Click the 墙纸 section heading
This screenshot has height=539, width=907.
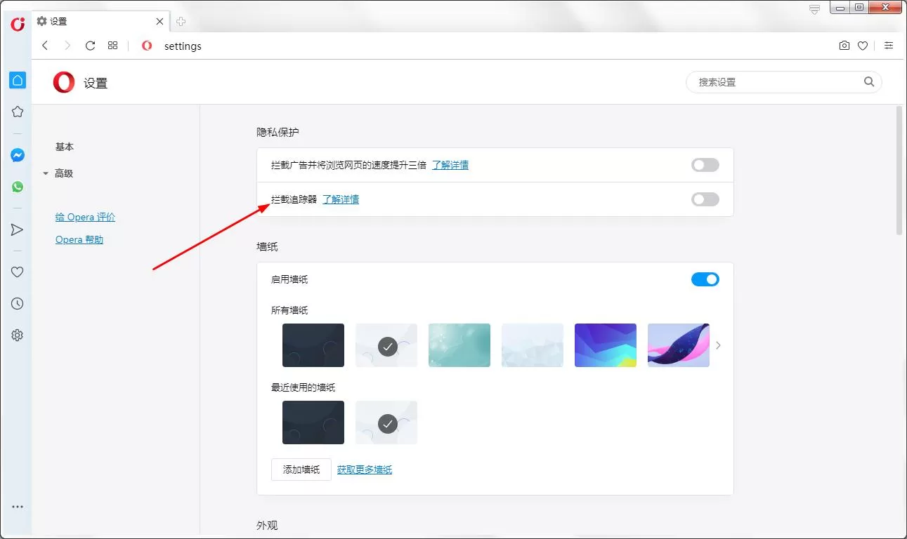coord(268,247)
